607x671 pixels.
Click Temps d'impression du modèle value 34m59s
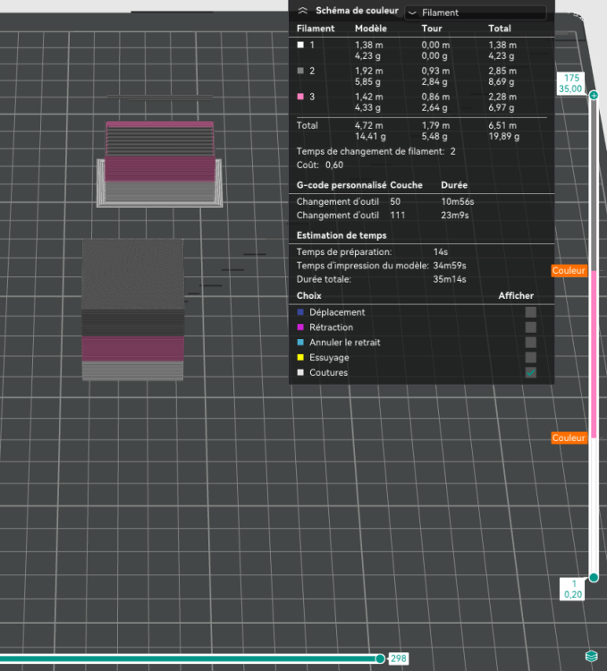tap(450, 266)
